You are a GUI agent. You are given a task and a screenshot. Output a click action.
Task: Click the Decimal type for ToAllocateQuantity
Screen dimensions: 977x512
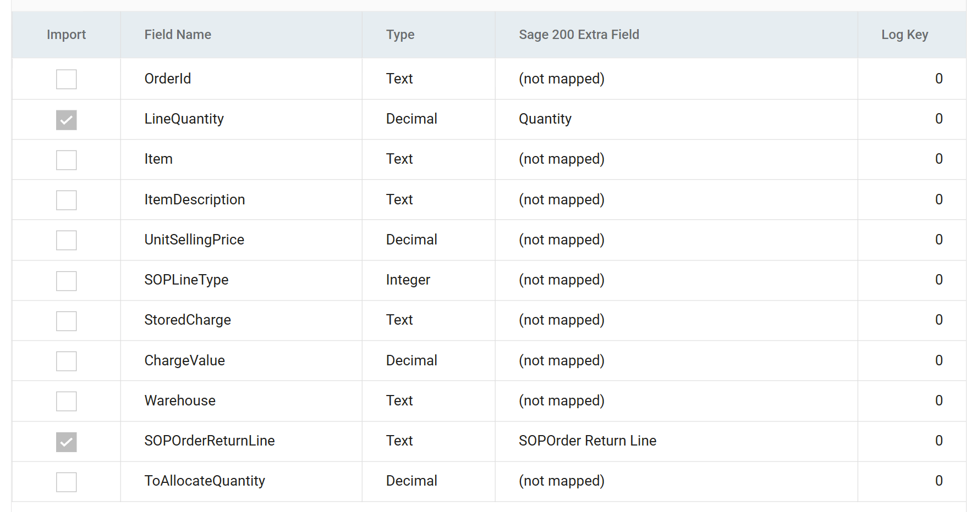(411, 481)
